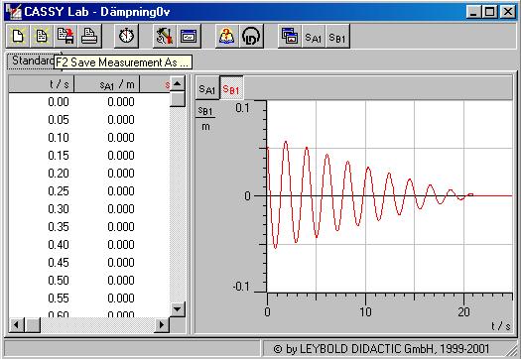Click the Show Measuring Parameters window icon
Viewport: 521px width, 359px height.
[189, 36]
